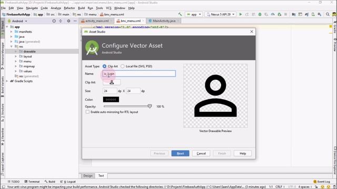Screen dimensions: 337x189
Task: Click the Make Project hammer icon
Action: click(180, 14)
